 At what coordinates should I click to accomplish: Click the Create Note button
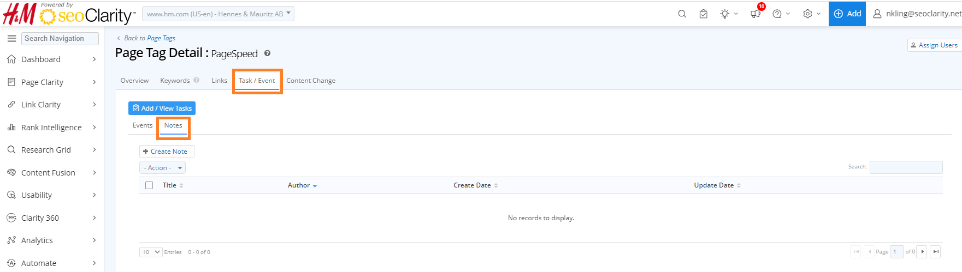[x=167, y=152]
